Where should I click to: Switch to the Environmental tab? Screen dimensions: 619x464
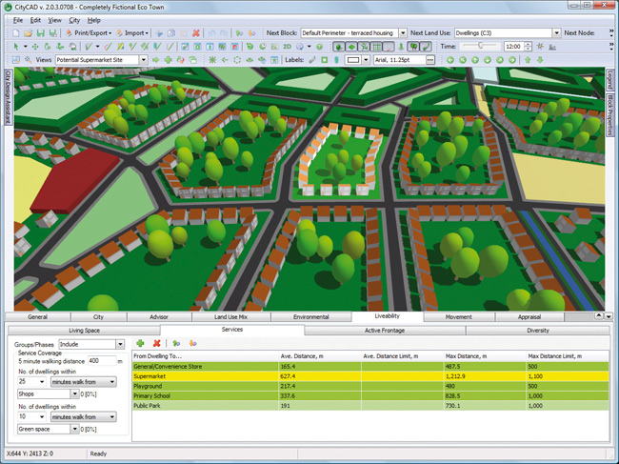click(311, 316)
